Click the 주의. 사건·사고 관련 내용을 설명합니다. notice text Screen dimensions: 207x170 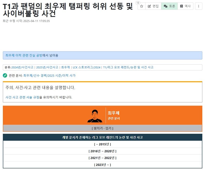(x=40, y=88)
